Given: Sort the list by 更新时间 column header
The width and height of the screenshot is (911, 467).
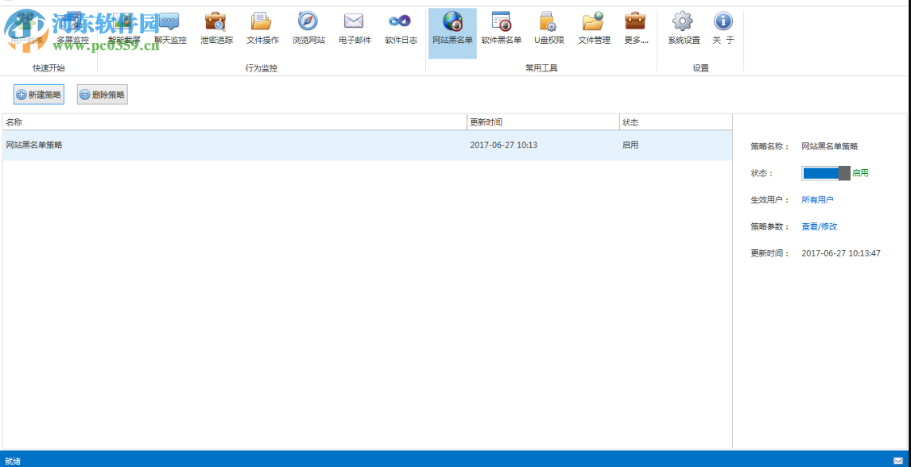Looking at the screenshot, I should 542,122.
